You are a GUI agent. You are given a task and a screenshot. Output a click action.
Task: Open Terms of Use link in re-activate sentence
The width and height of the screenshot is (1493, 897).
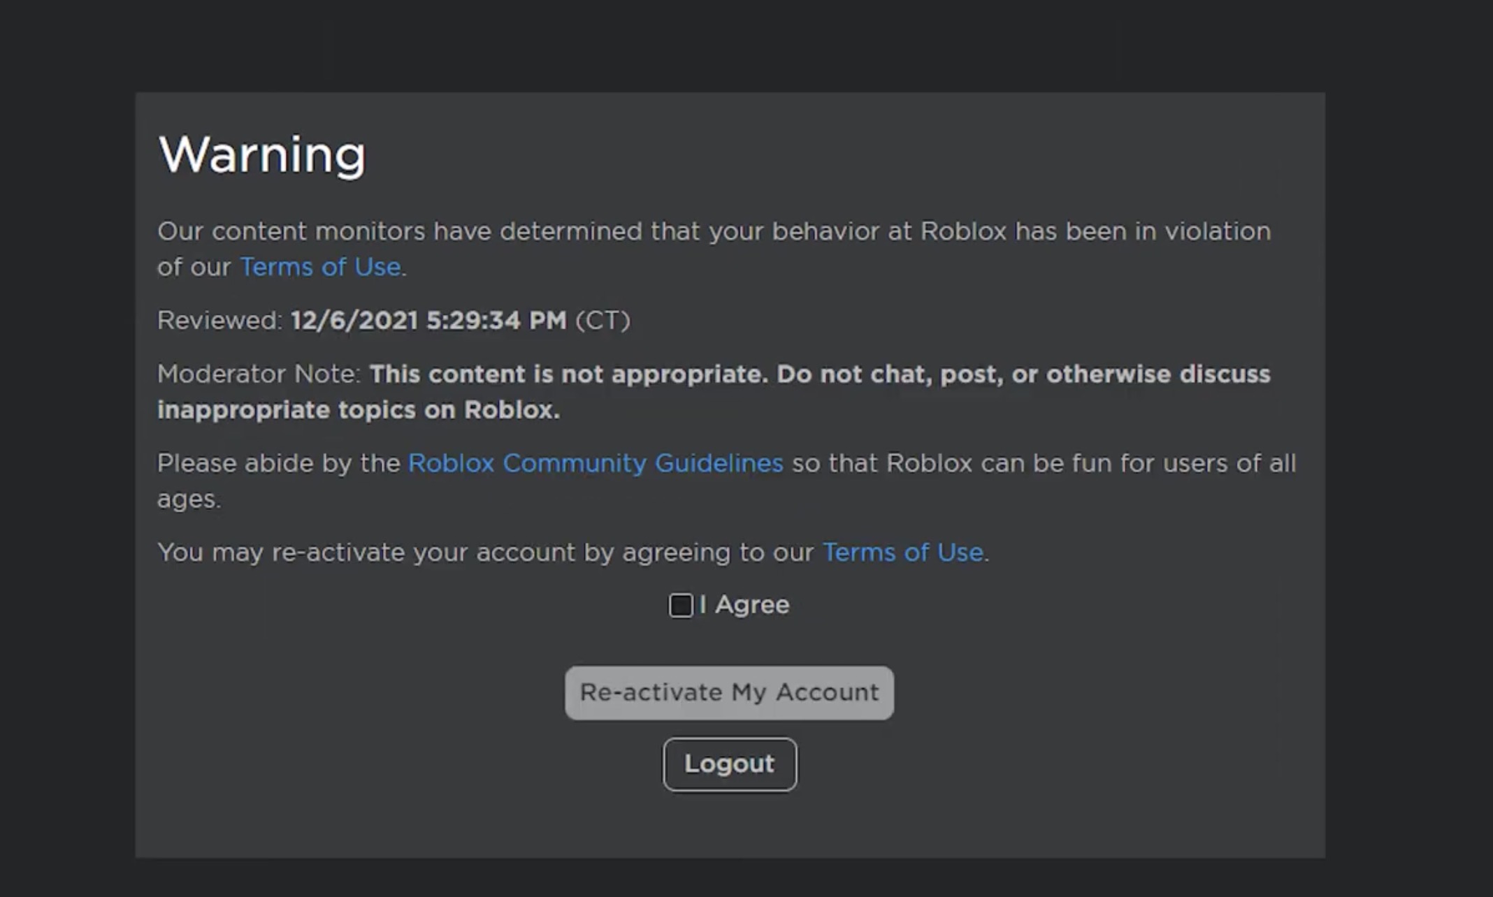(x=903, y=553)
